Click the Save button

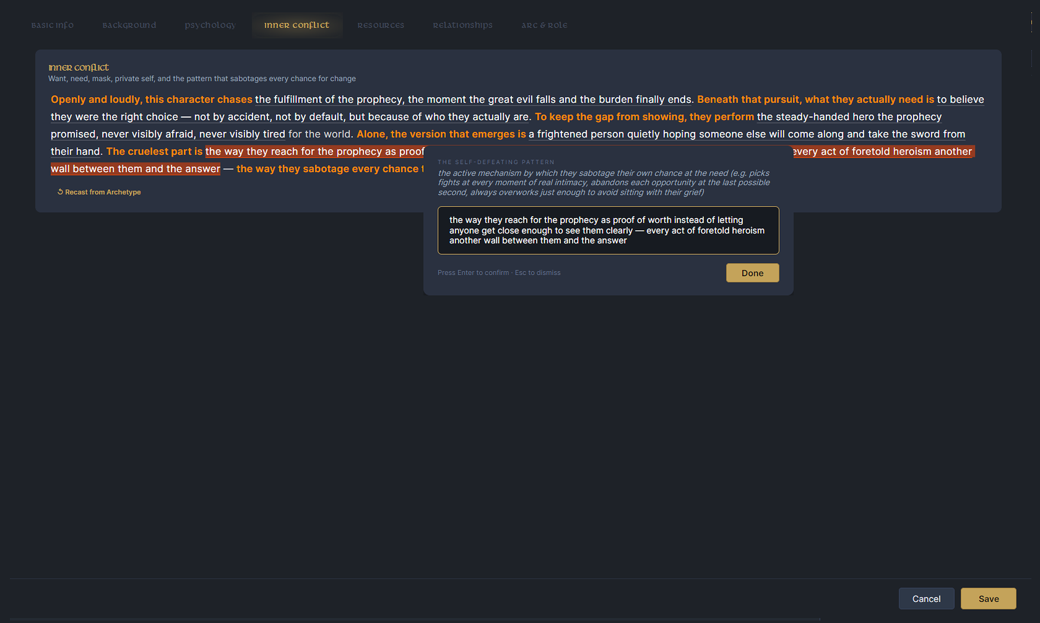tap(988, 598)
